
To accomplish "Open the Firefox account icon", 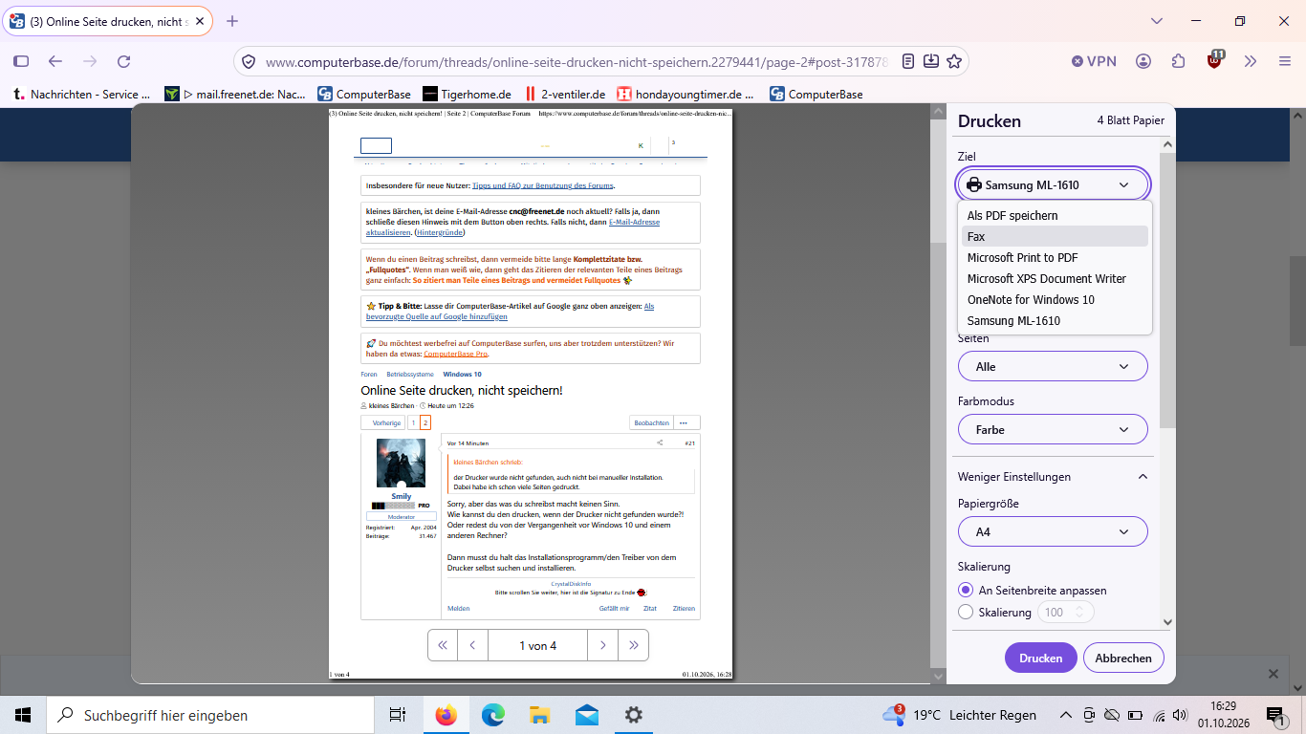I will [x=1143, y=61].
